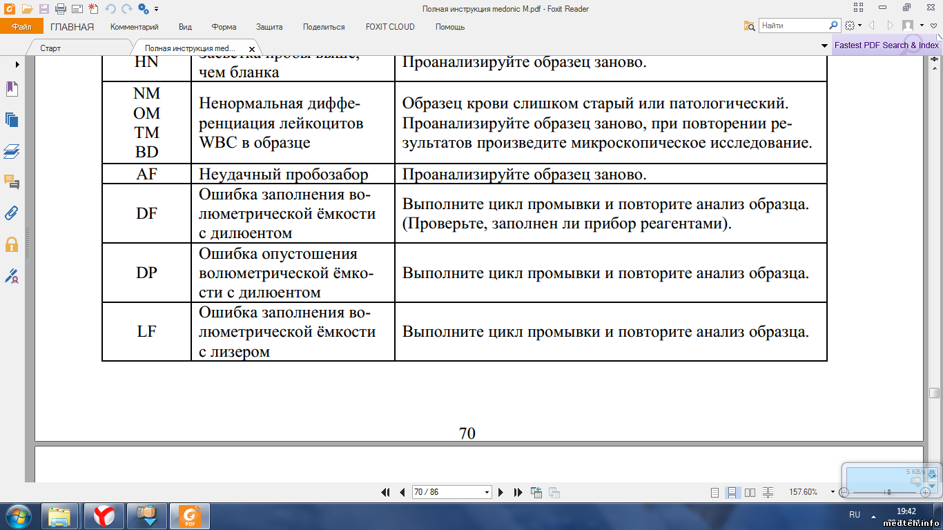Show the Comments panel in sidebar

(12, 182)
